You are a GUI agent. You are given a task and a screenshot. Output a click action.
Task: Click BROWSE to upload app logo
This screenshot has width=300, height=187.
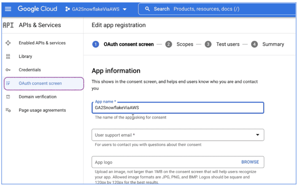(250, 162)
